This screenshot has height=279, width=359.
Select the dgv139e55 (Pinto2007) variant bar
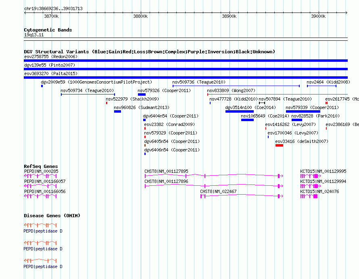coord(186,69)
